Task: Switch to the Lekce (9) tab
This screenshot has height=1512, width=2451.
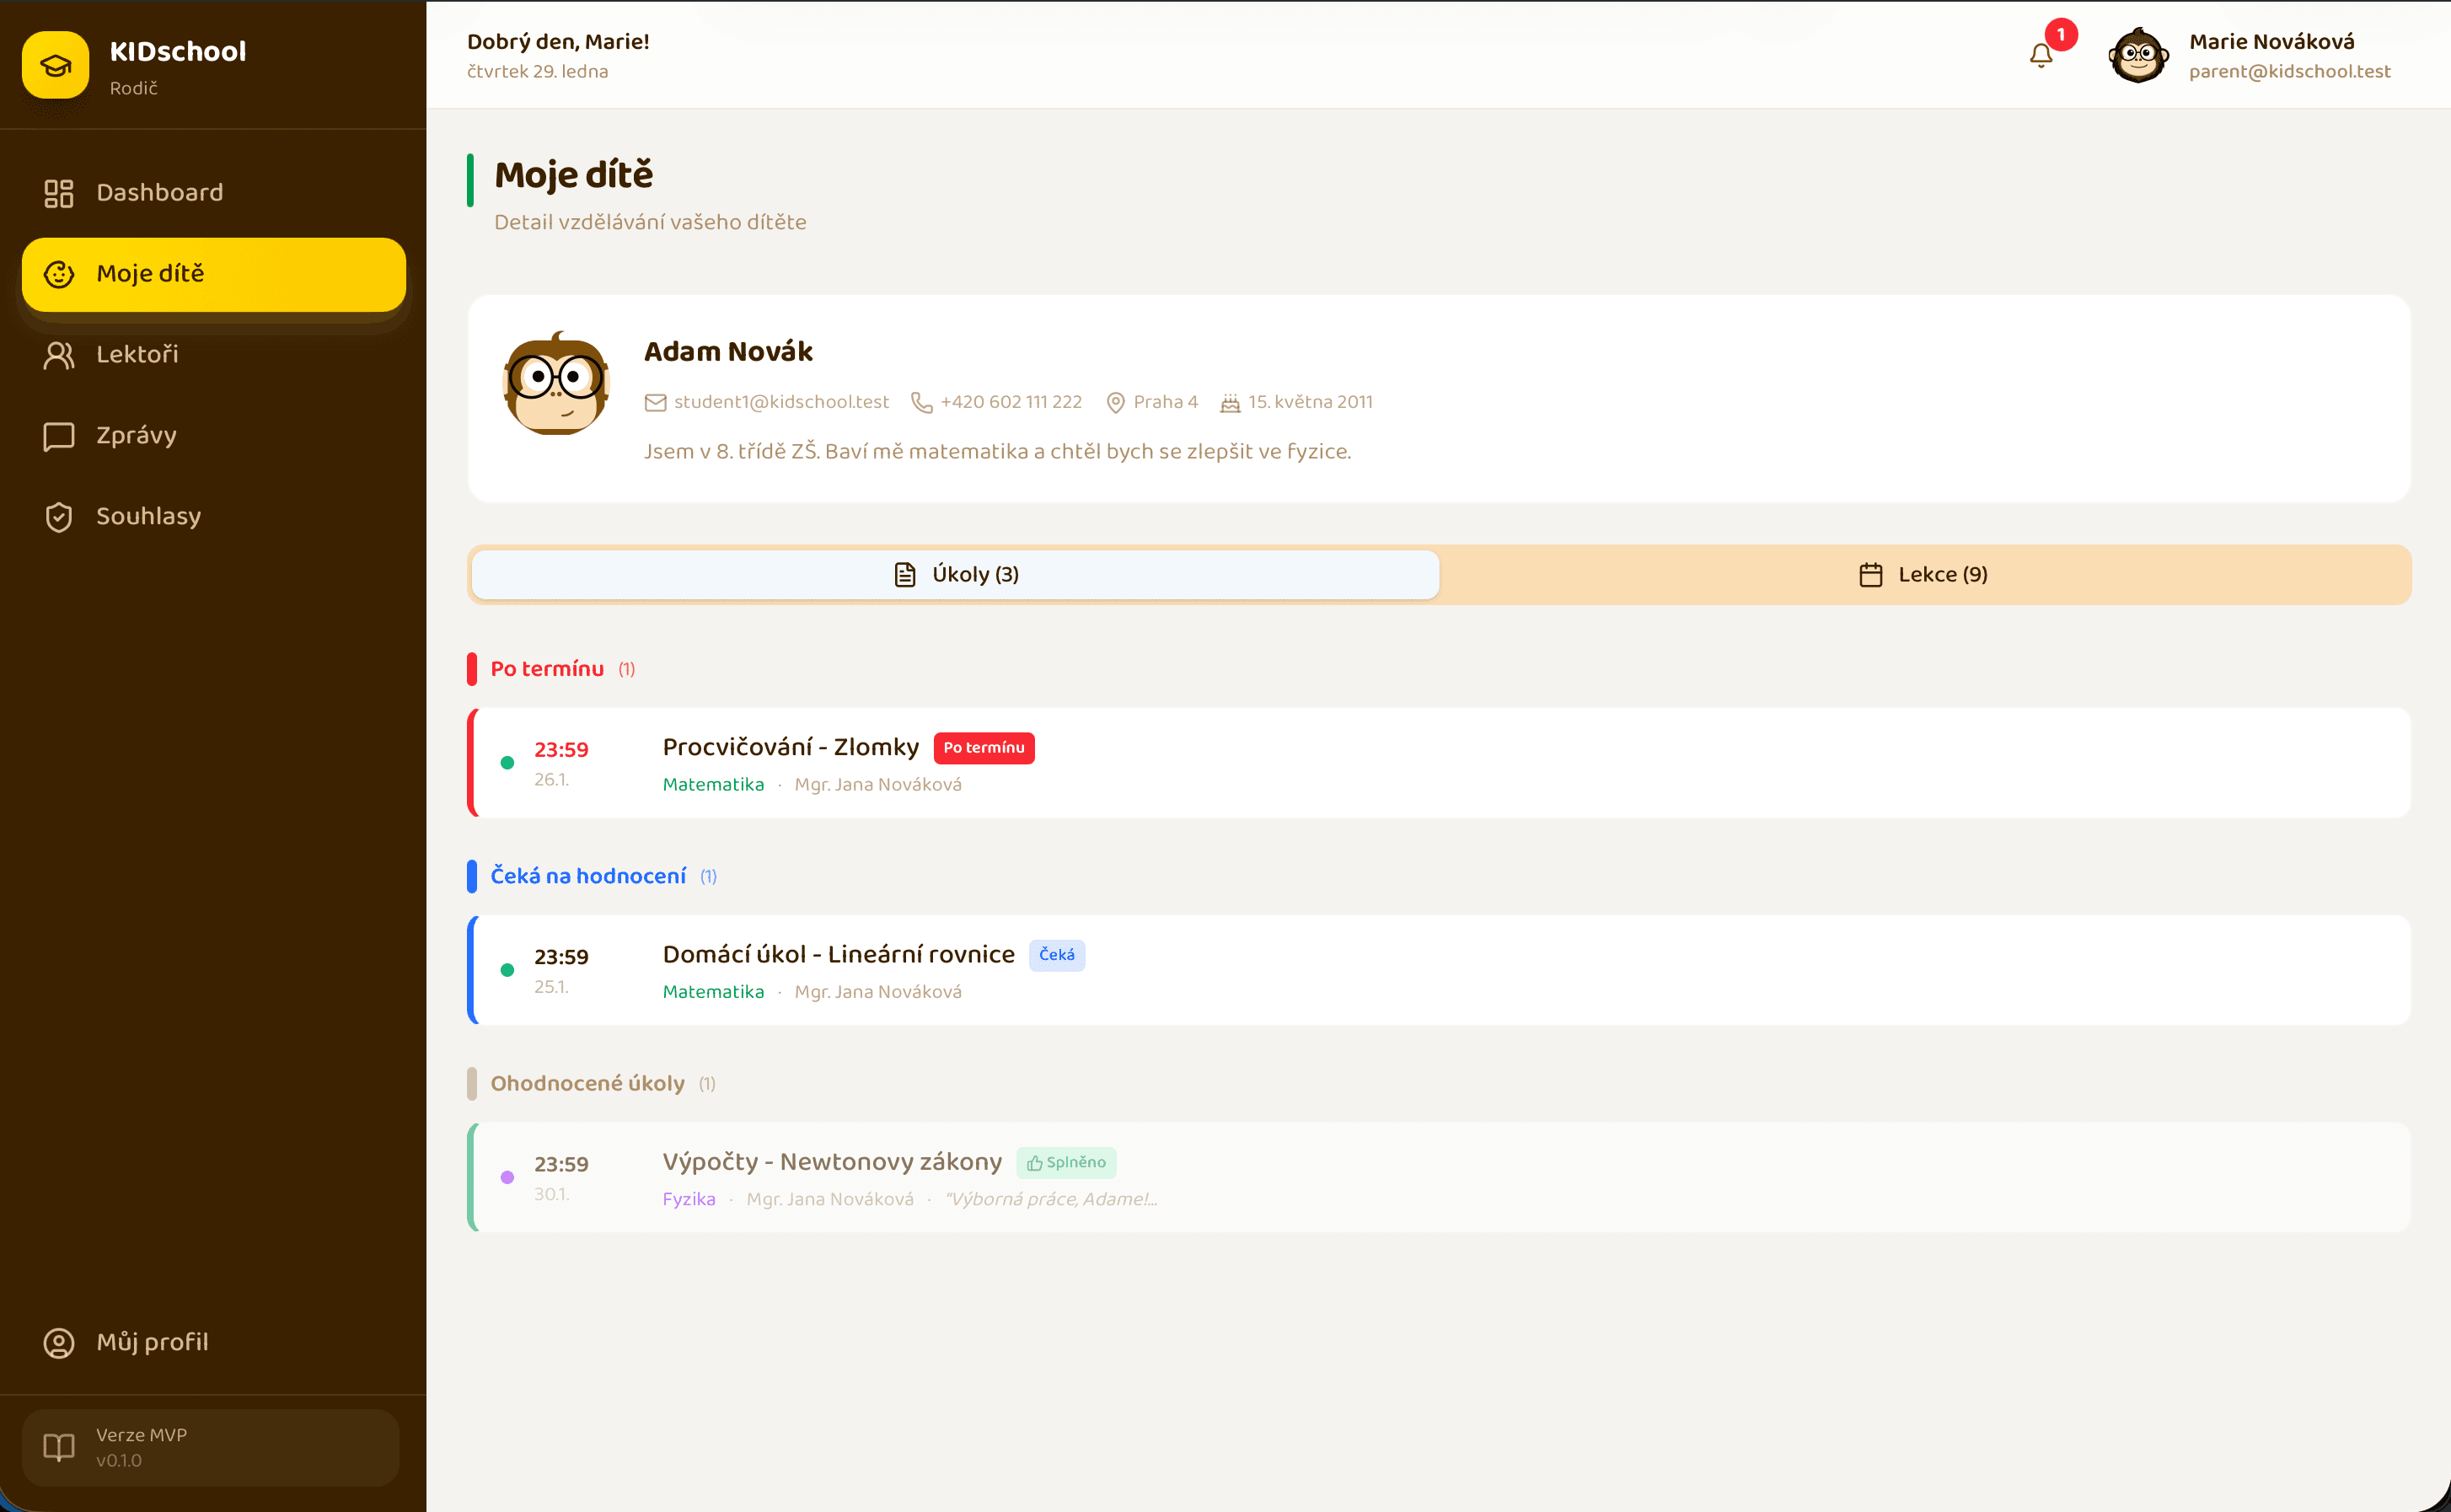Action: pyautogui.click(x=1923, y=575)
